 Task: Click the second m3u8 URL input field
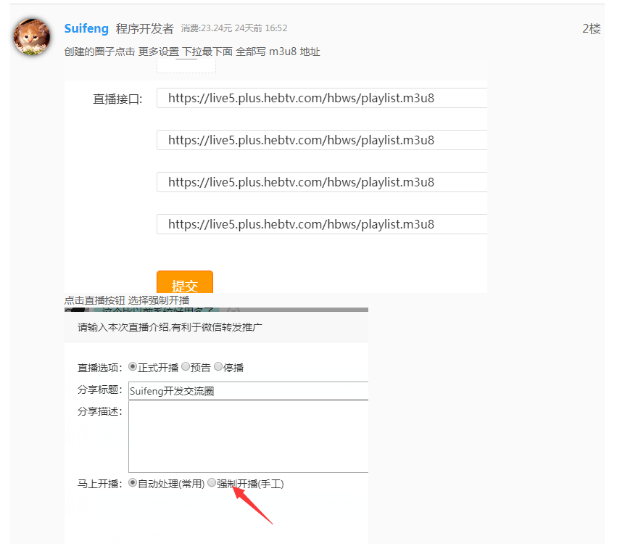click(321, 140)
